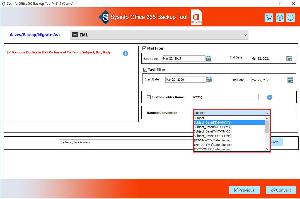
Task: Open Mail Filter Start Date calendar picker
Action: pos(208,58)
